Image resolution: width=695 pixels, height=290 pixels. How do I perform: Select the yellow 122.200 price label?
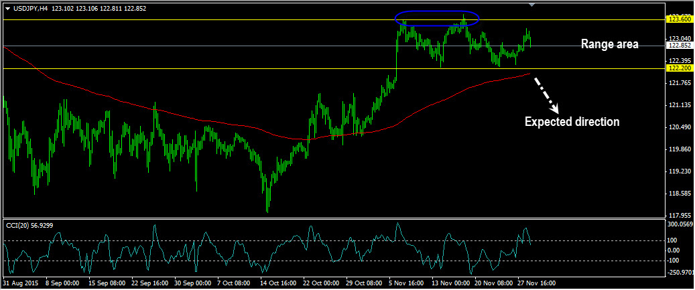[679, 68]
